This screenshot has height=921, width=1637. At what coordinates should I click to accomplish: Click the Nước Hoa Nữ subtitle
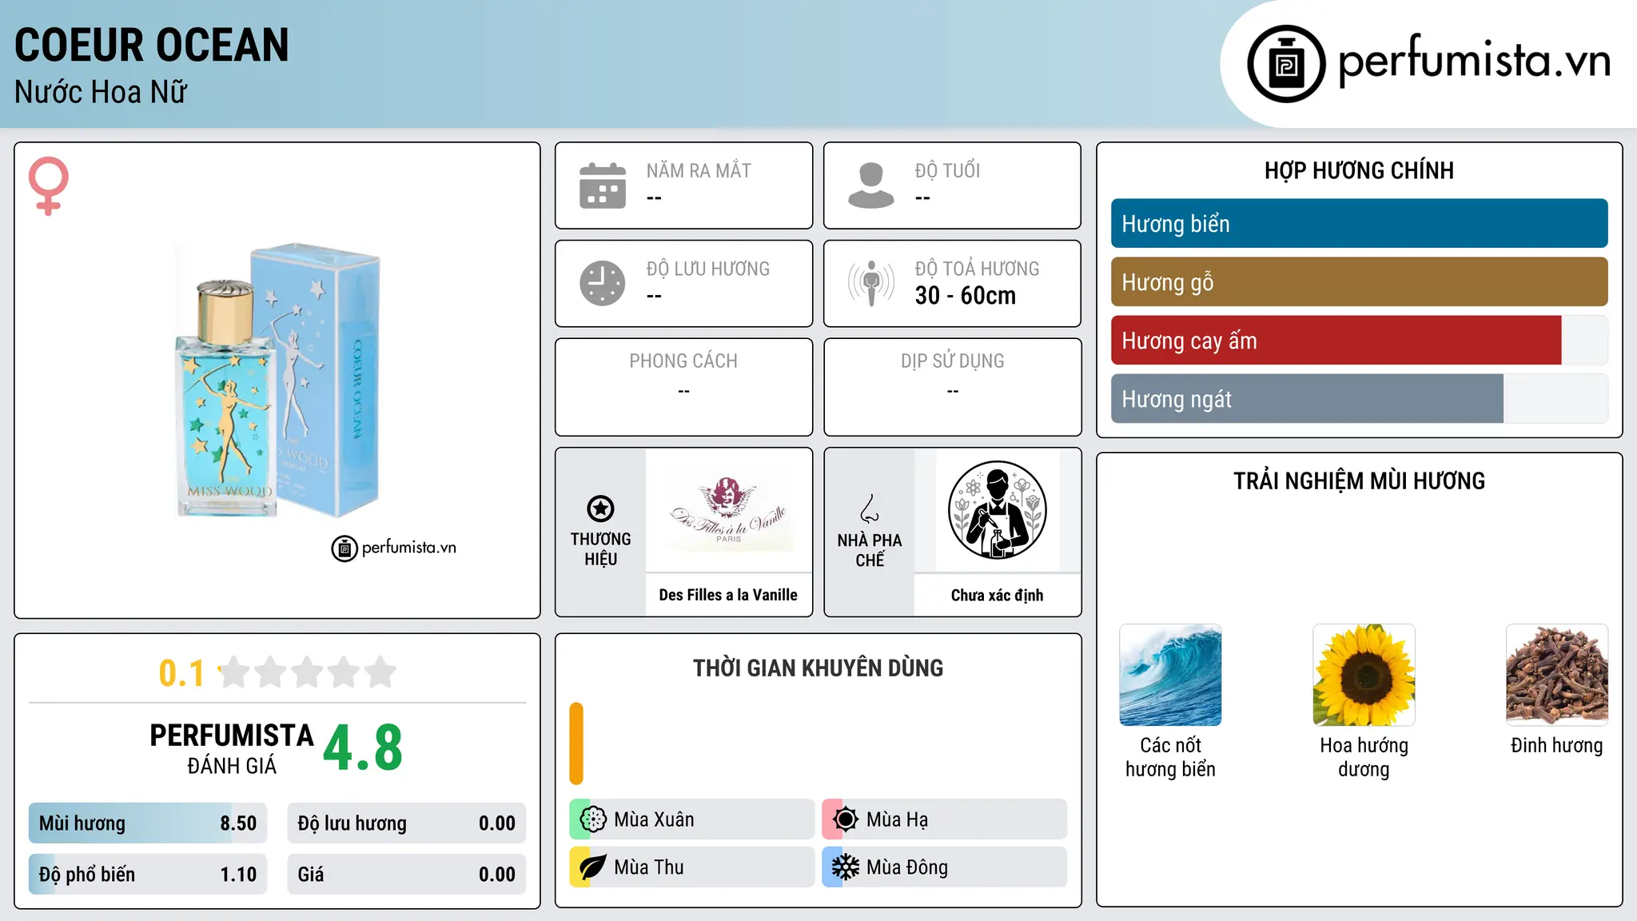coord(101,92)
